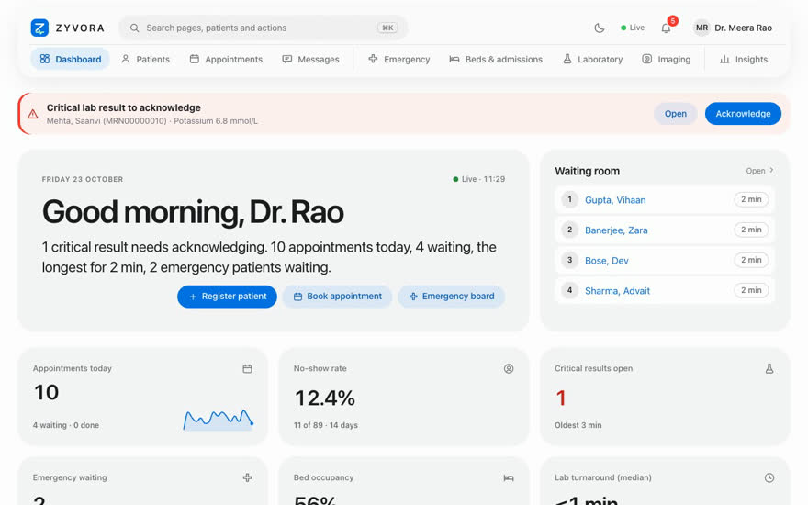808x505 pixels.
Task: Click the 'Good morning, Dr. Rao' heading
Action: (x=193, y=212)
